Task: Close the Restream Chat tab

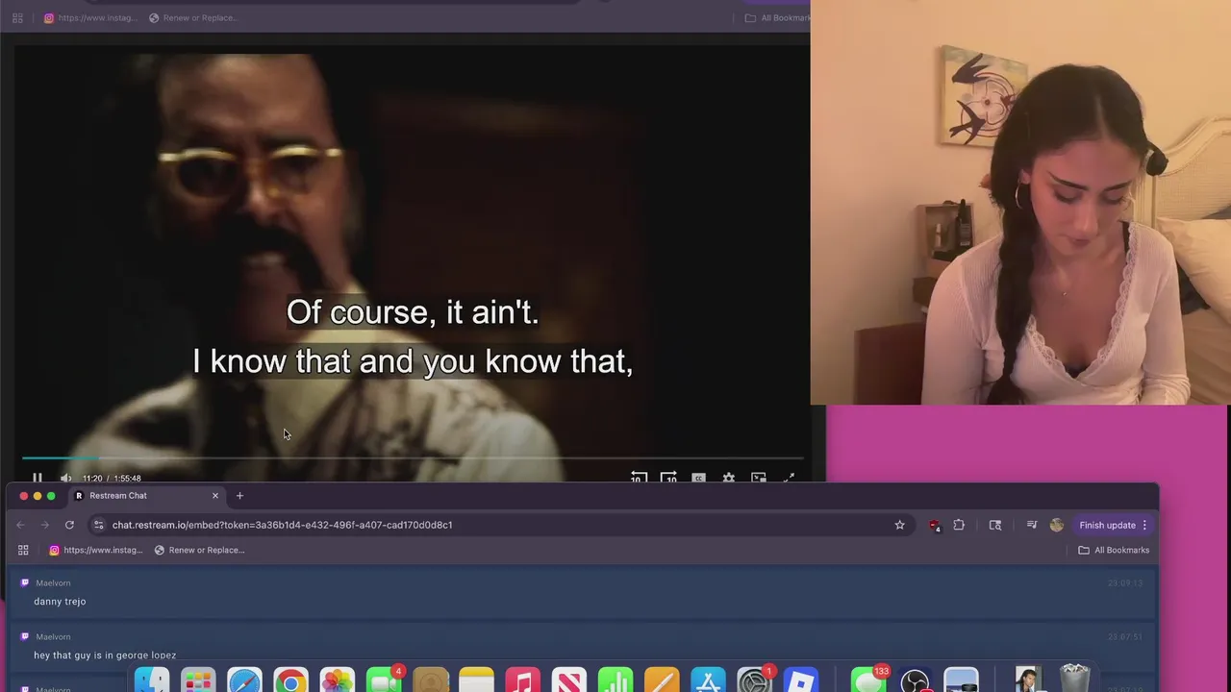Action: coord(215,496)
